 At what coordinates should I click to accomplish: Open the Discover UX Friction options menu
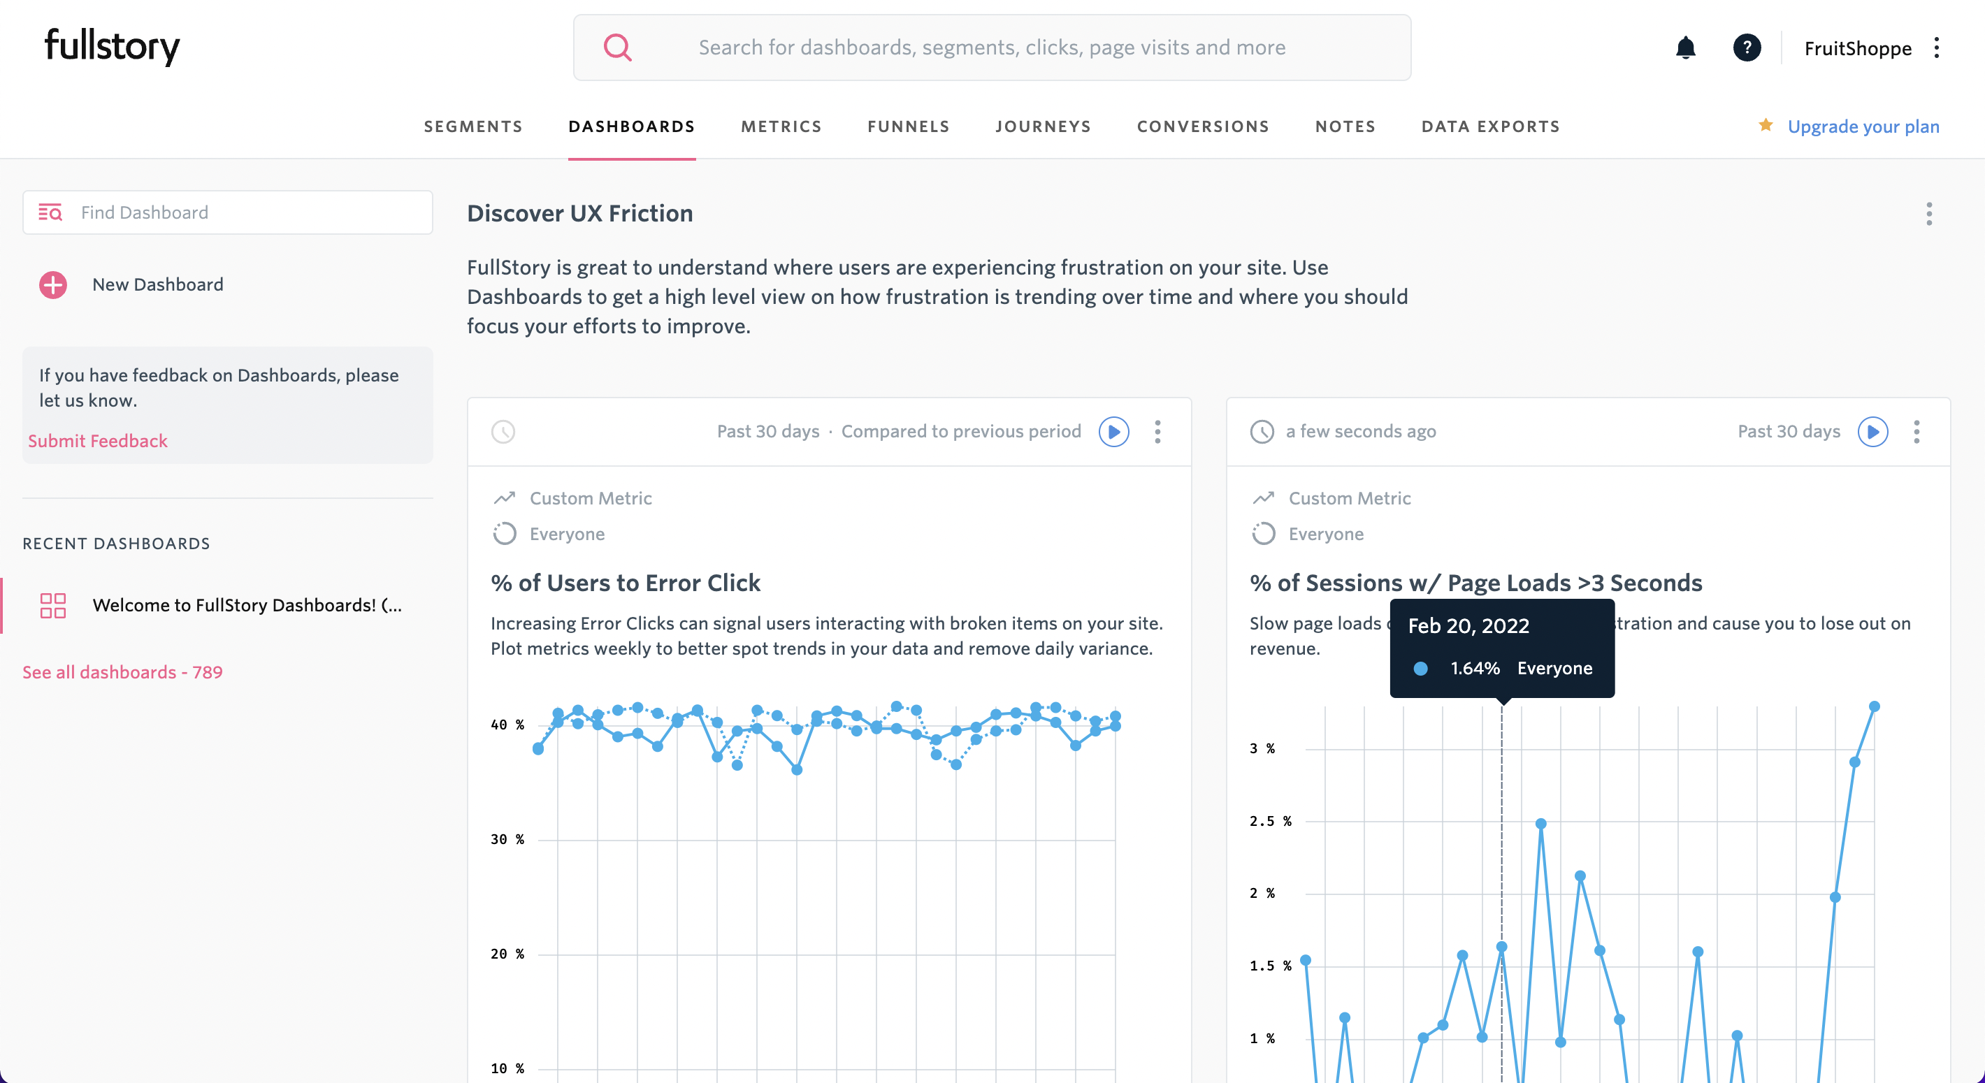pos(1929,213)
